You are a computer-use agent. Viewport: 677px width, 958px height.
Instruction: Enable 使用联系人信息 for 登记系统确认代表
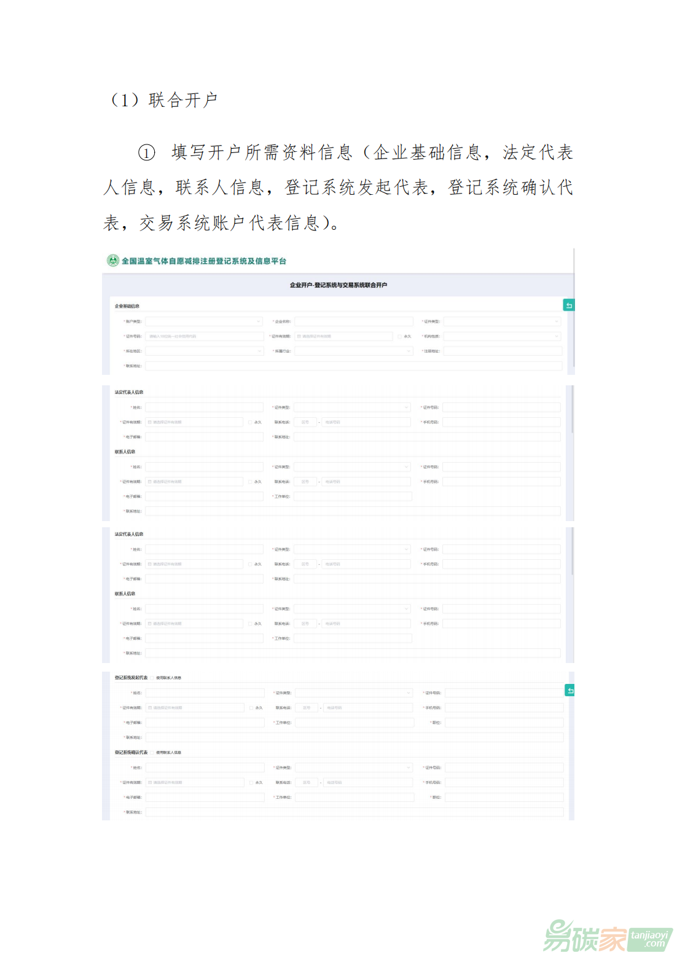click(x=152, y=753)
